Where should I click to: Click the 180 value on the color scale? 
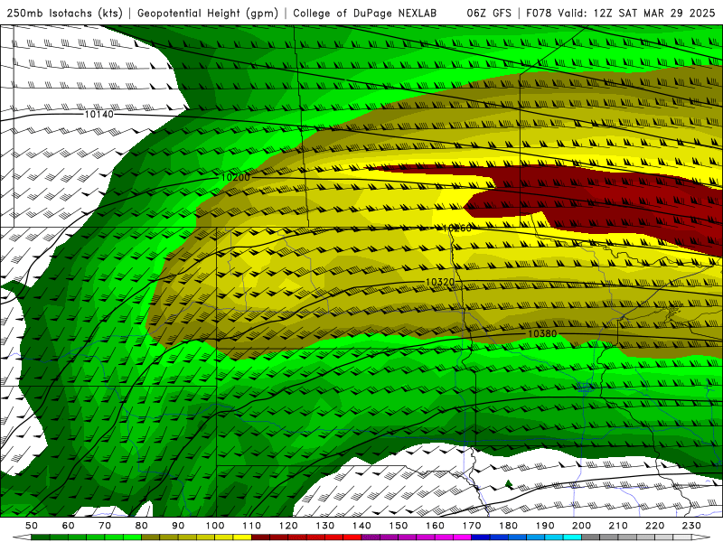tap(508, 526)
